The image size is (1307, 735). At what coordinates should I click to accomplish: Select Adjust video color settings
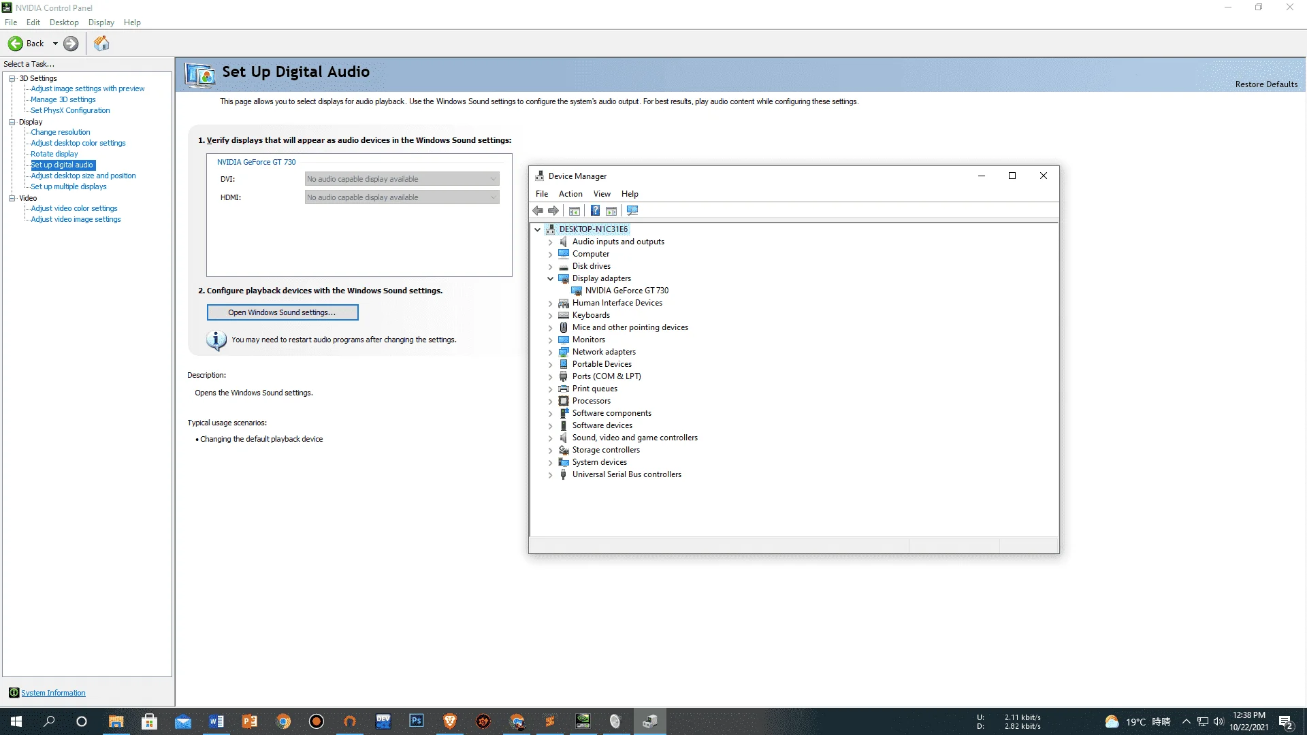click(74, 208)
